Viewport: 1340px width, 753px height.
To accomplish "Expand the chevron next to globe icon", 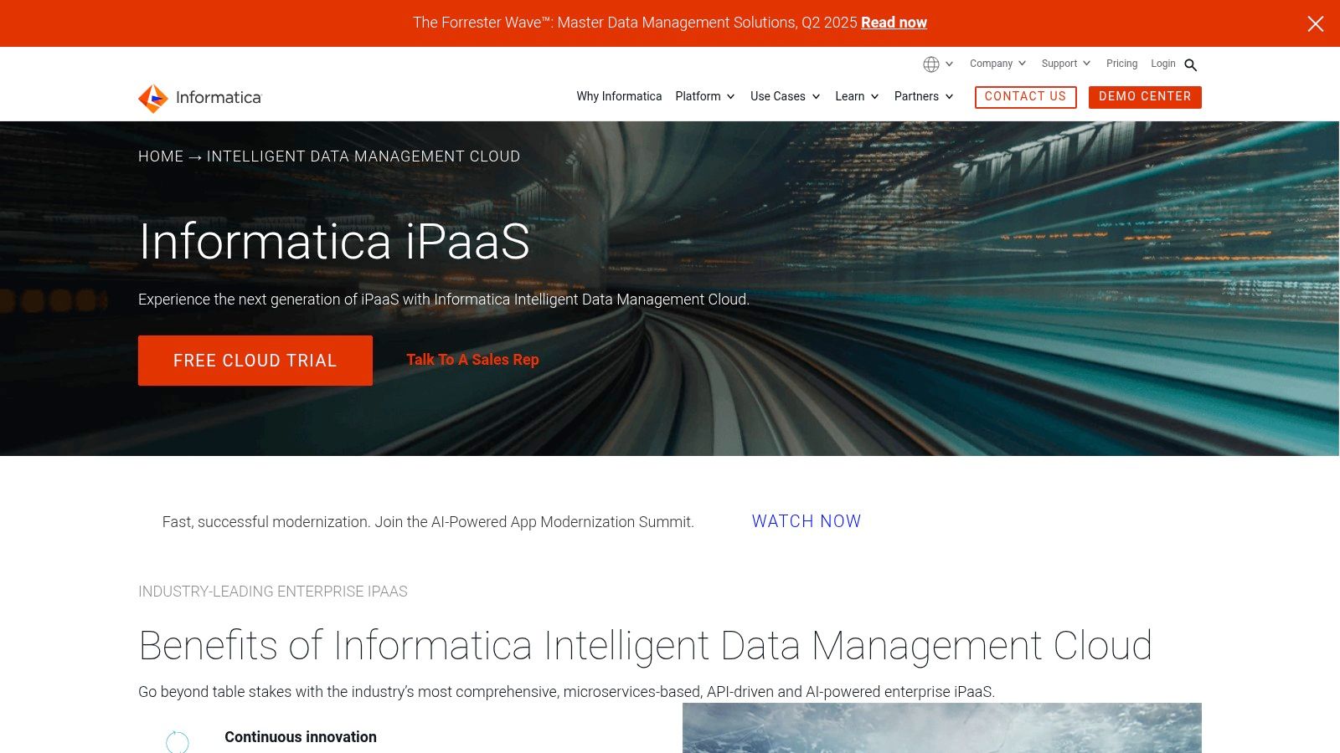I will click(x=949, y=64).
